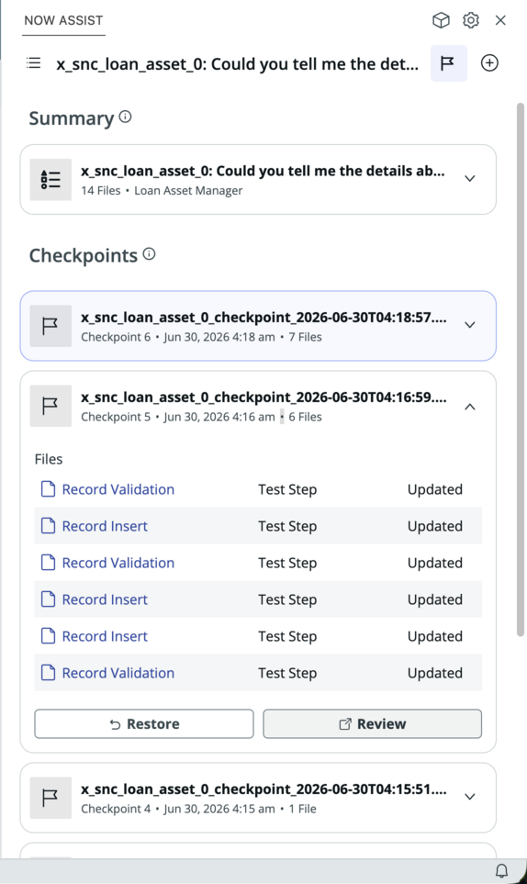The height and width of the screenshot is (884, 527).
Task: Click the 'Checkpoints' heading
Action: tap(84, 255)
